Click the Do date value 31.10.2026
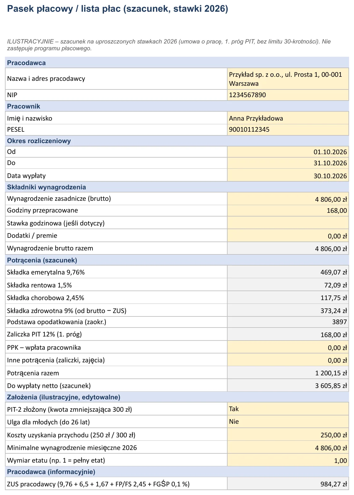This screenshot has height=495, width=354. [x=288, y=163]
